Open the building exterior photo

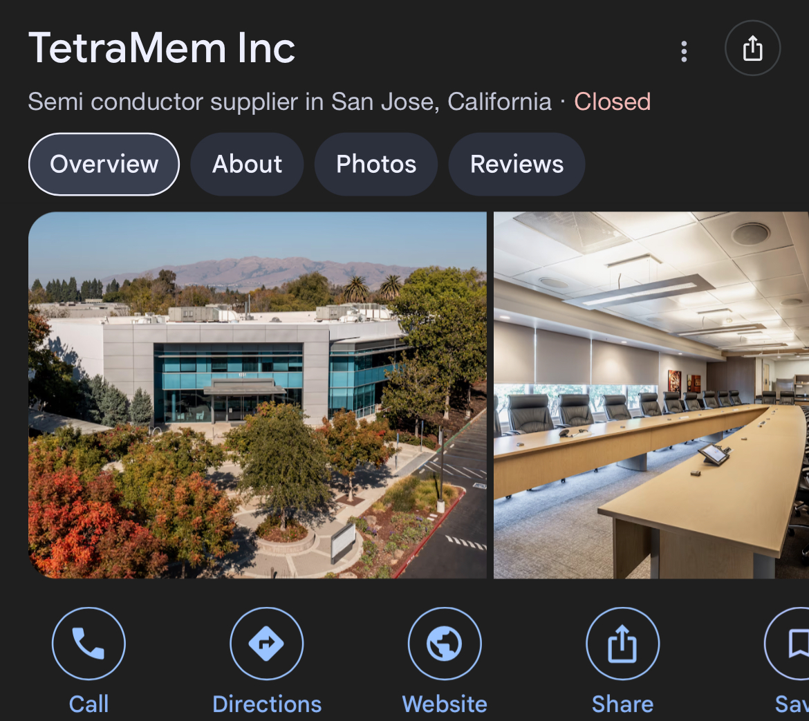(257, 395)
